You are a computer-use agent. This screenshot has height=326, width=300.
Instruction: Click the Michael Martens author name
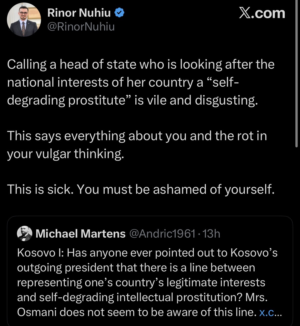click(81, 233)
